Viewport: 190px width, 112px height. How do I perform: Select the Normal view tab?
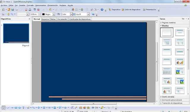pyautogui.click(x=37, y=19)
